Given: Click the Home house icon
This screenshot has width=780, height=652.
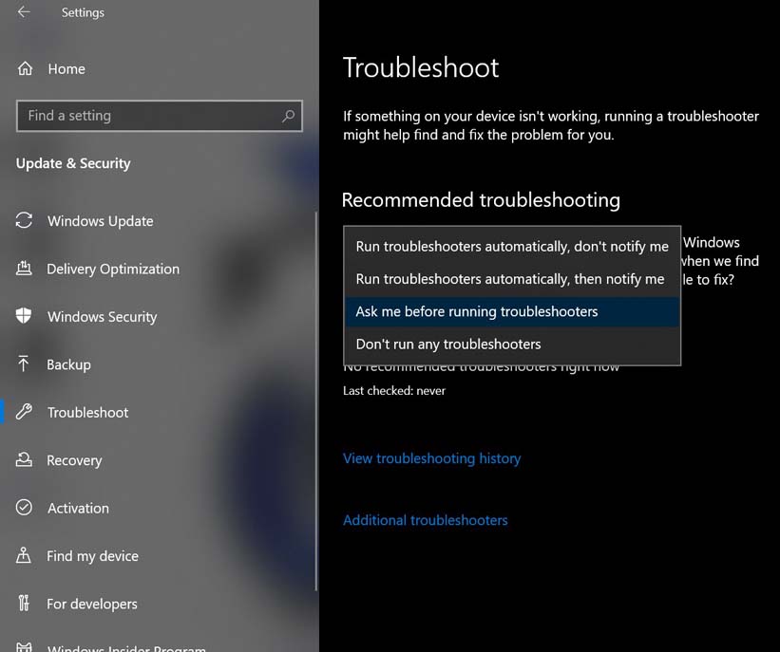Looking at the screenshot, I should [x=25, y=68].
